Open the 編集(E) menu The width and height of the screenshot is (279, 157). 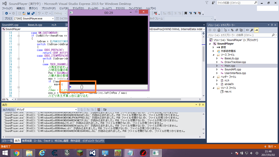click(x=21, y=8)
